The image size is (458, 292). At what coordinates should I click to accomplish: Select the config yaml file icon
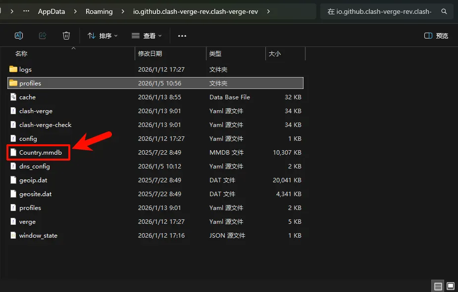pyautogui.click(x=13, y=138)
